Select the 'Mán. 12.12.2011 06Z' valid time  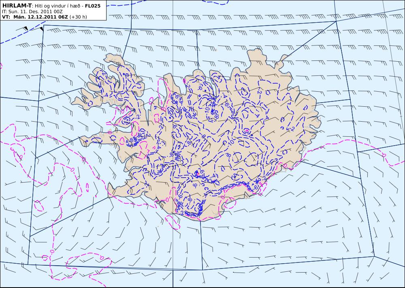point(40,17)
